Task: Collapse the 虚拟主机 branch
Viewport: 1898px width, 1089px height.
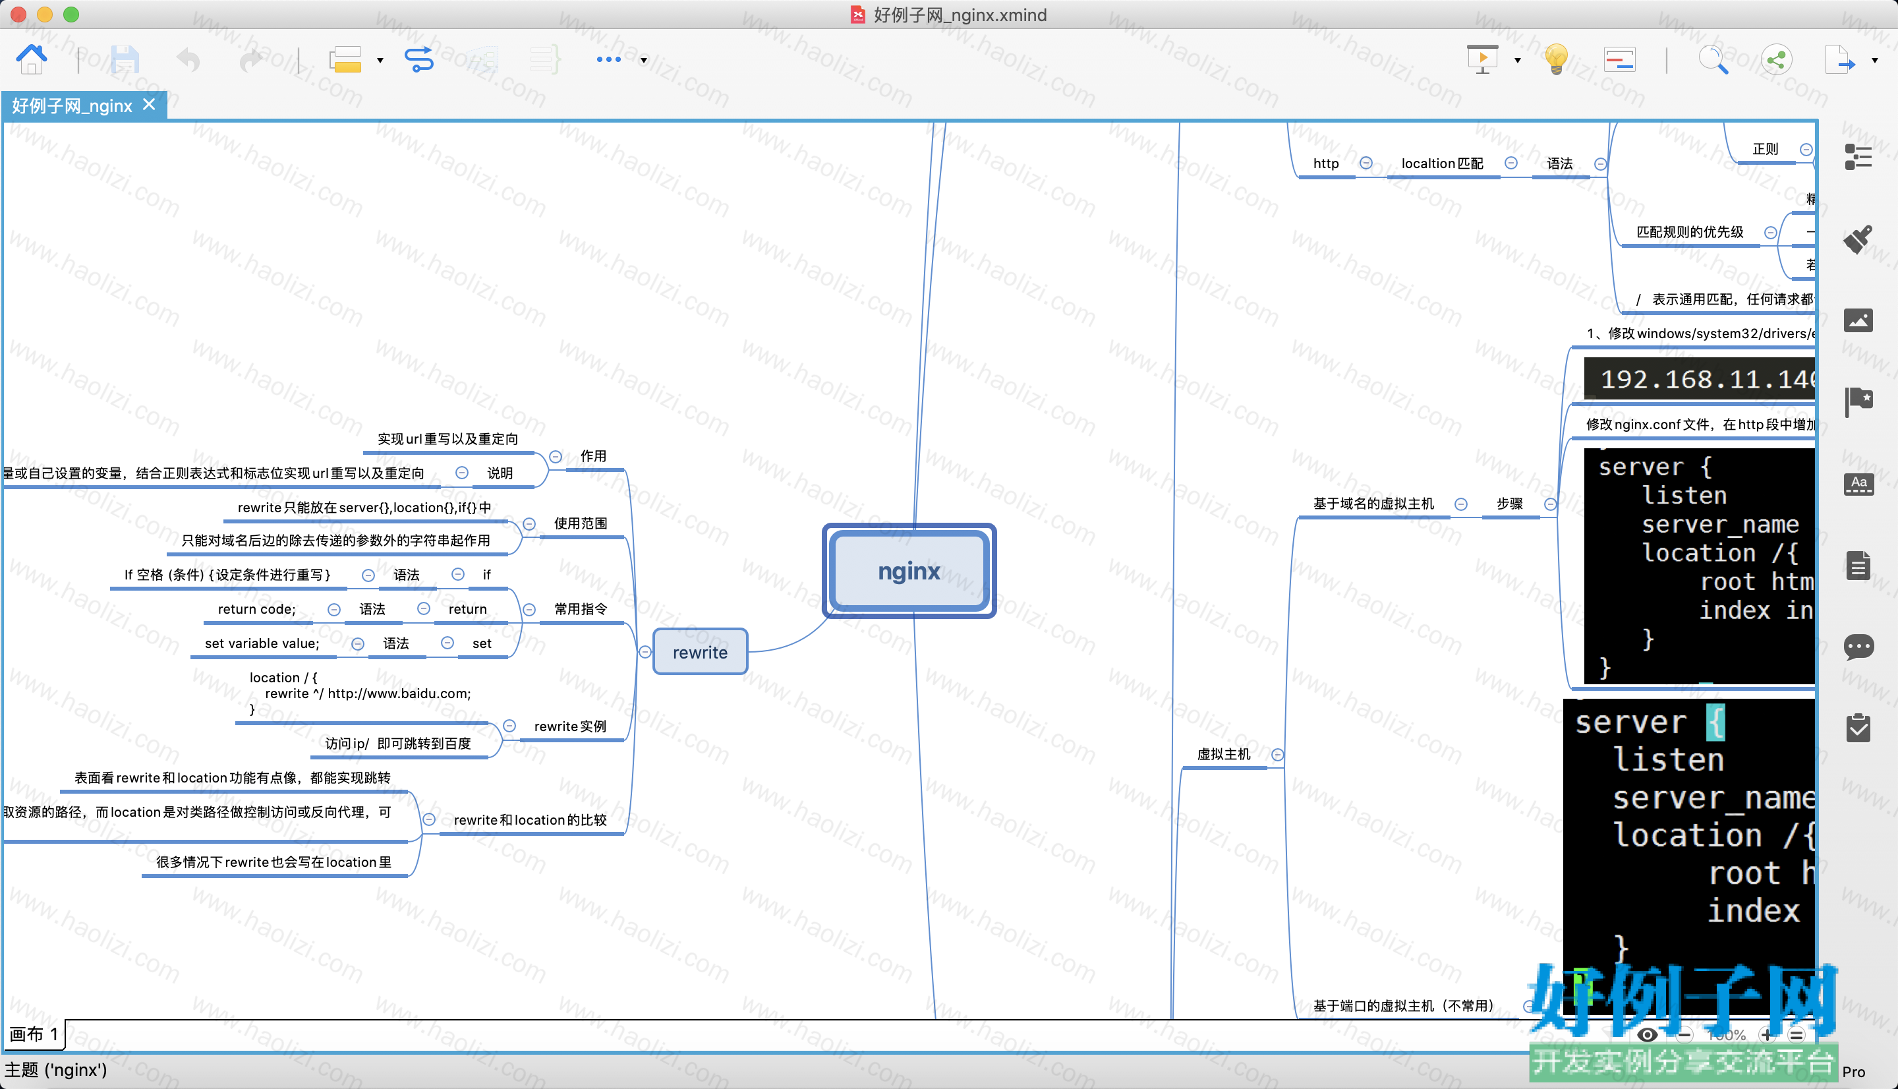Action: pyautogui.click(x=1278, y=755)
